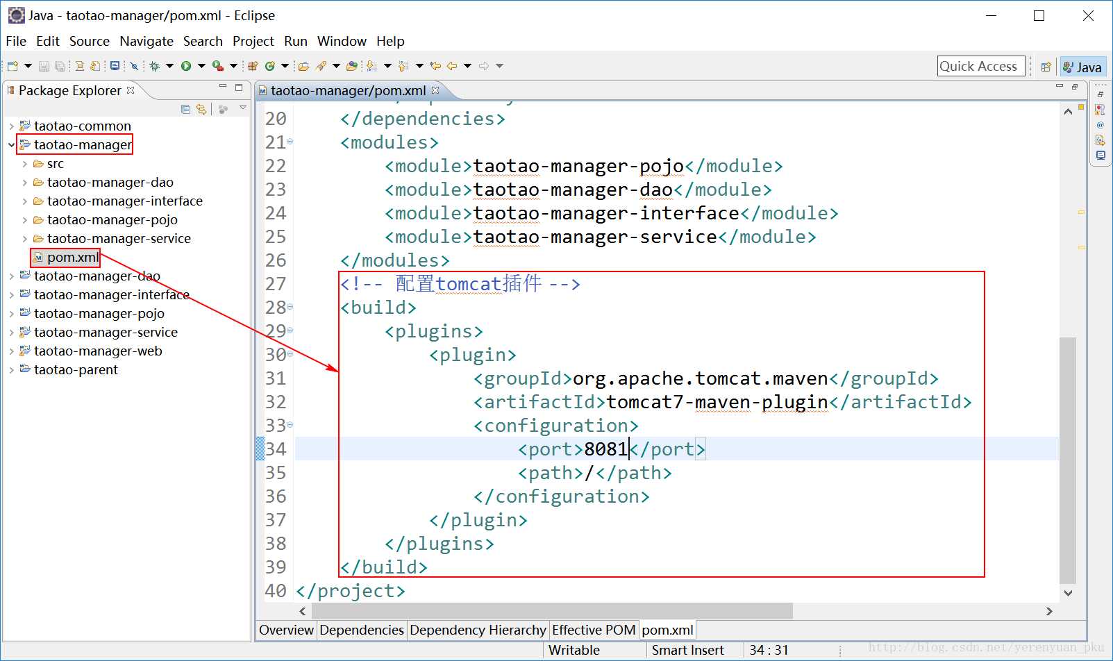
Task: Switch to the Effective POM tab
Action: (594, 630)
